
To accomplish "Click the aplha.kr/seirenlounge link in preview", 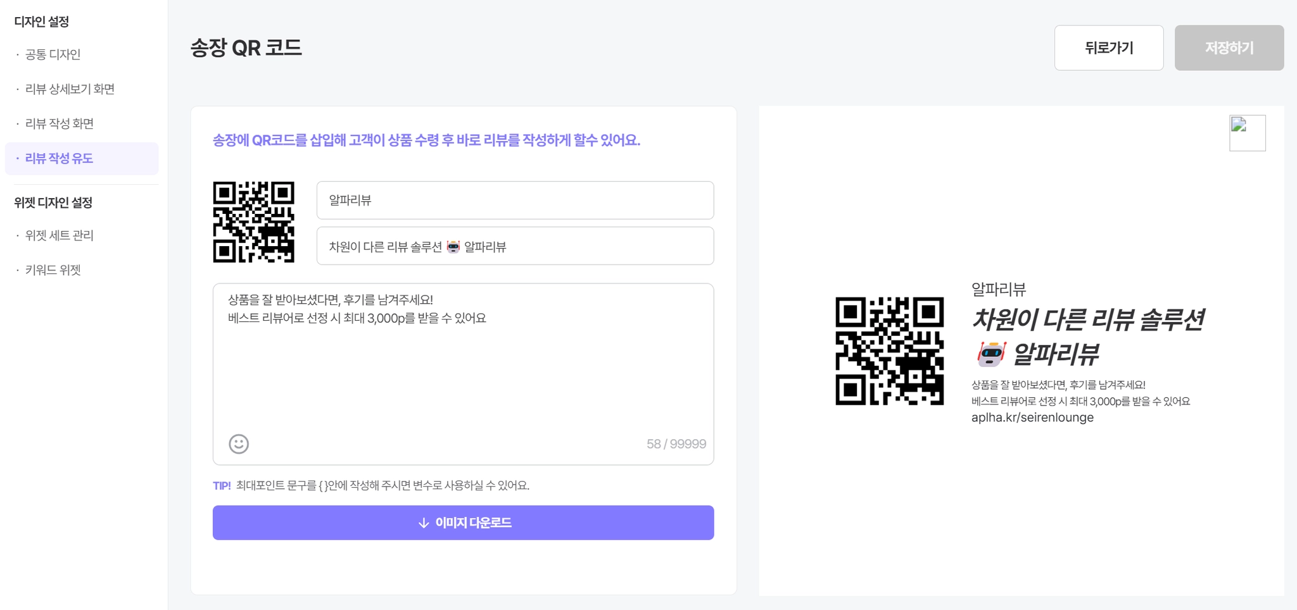I will pos(1032,418).
